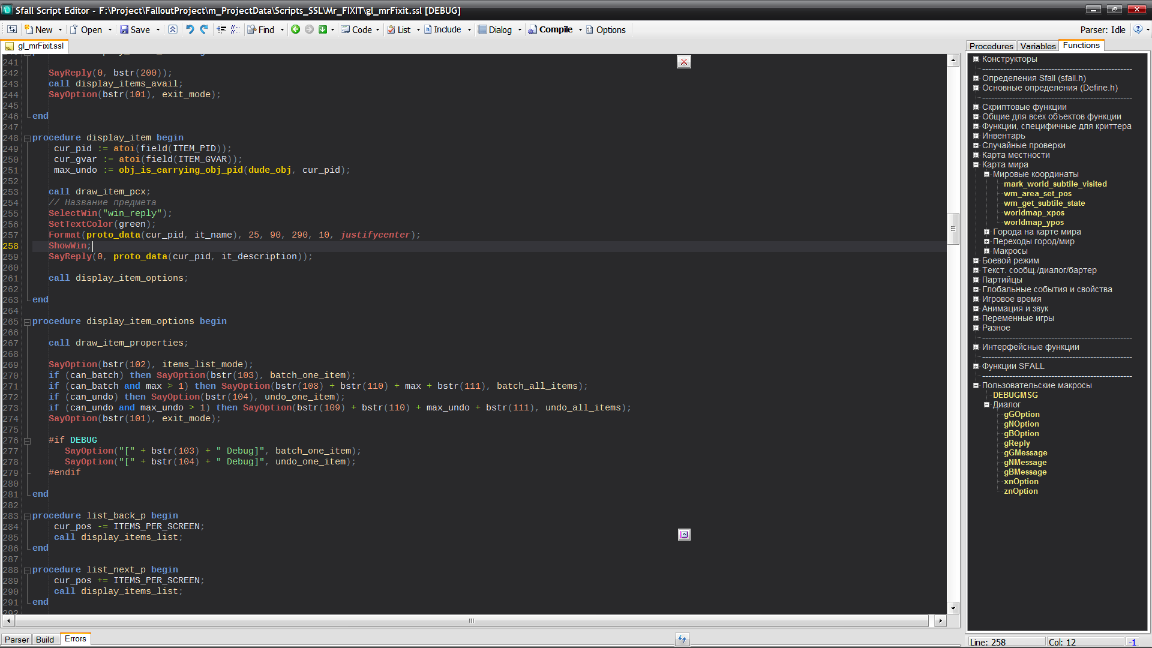Open the New button dropdown arrow

[x=60, y=29]
